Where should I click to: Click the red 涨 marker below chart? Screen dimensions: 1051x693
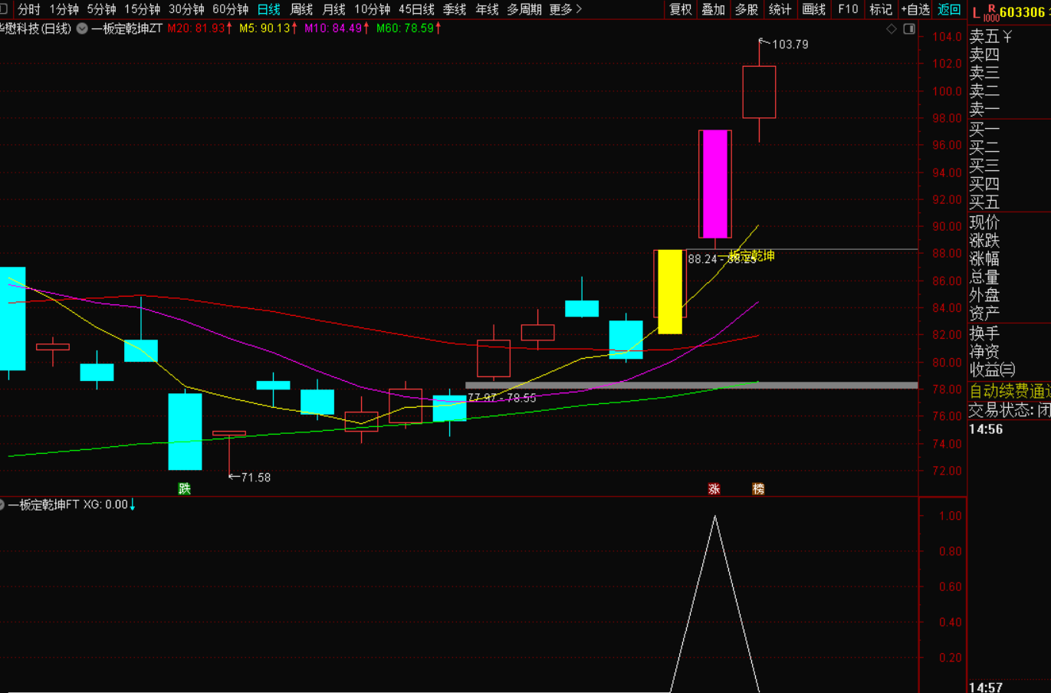pos(714,488)
